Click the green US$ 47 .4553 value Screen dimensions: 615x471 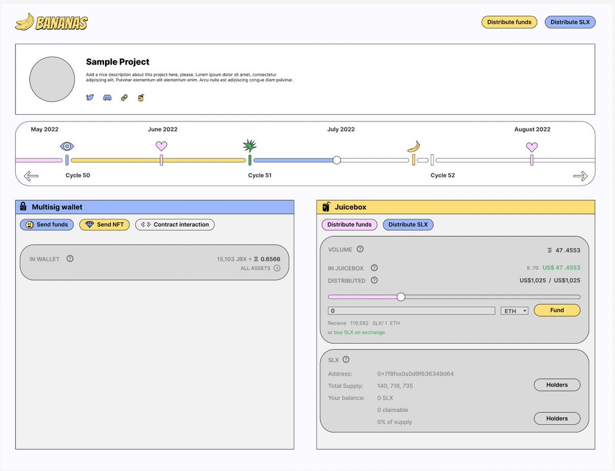click(561, 268)
